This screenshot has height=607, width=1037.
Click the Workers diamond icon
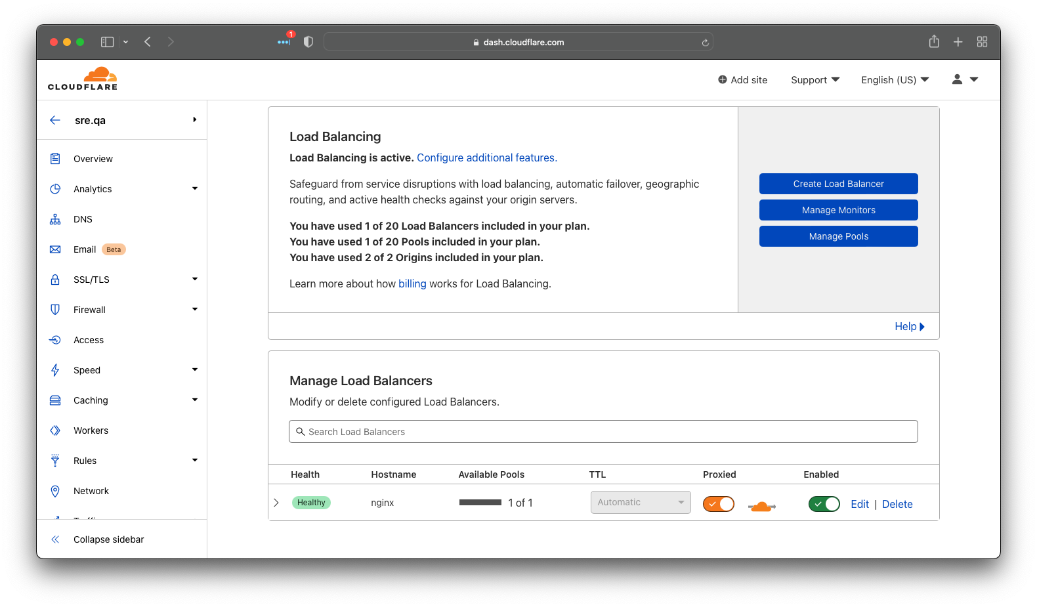[55, 430]
